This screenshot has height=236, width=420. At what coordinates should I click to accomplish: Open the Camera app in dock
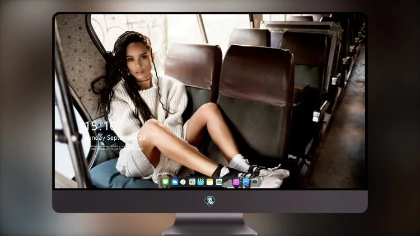coord(255,182)
